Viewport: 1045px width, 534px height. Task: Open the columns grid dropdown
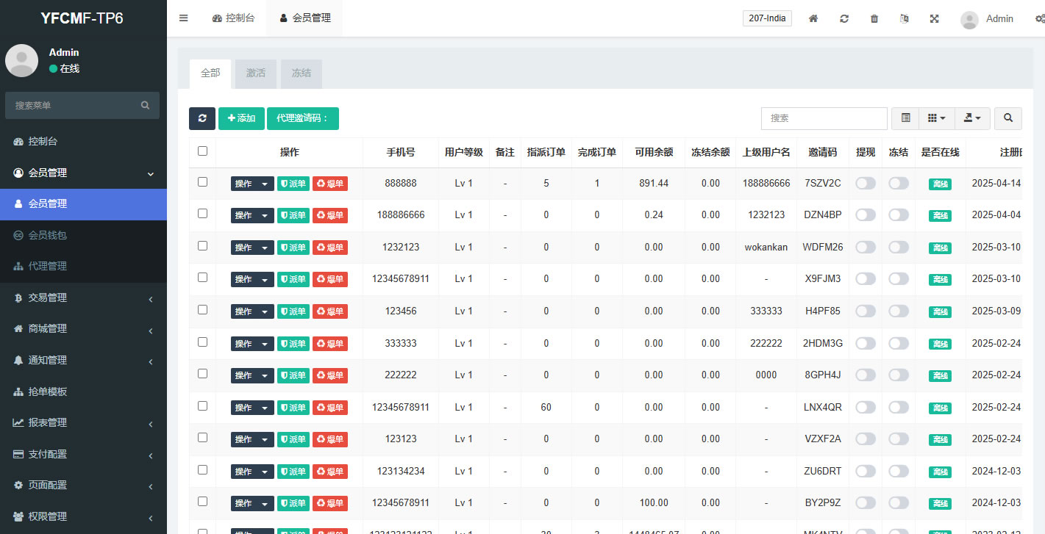936,118
